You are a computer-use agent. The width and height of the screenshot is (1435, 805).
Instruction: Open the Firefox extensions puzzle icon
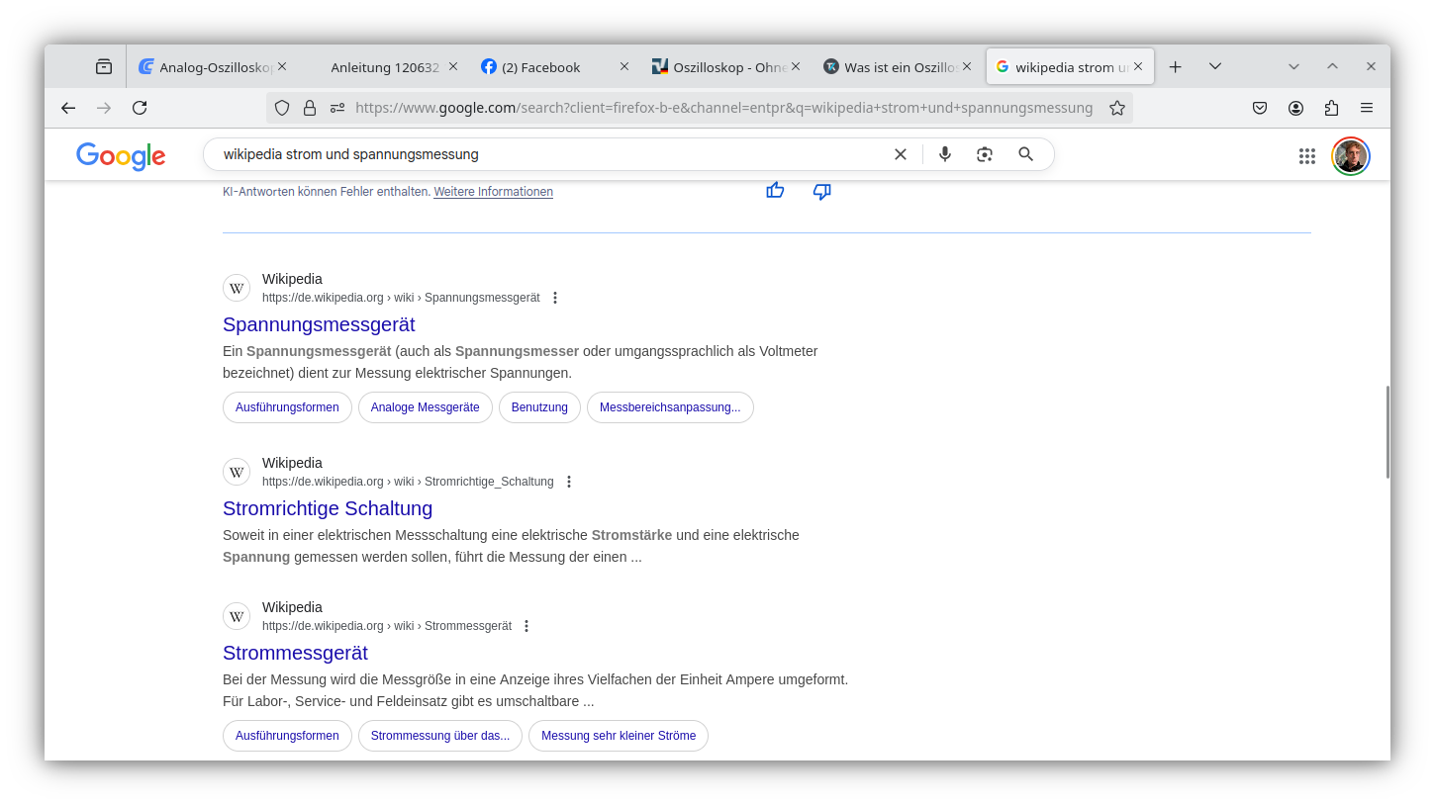[x=1331, y=108]
